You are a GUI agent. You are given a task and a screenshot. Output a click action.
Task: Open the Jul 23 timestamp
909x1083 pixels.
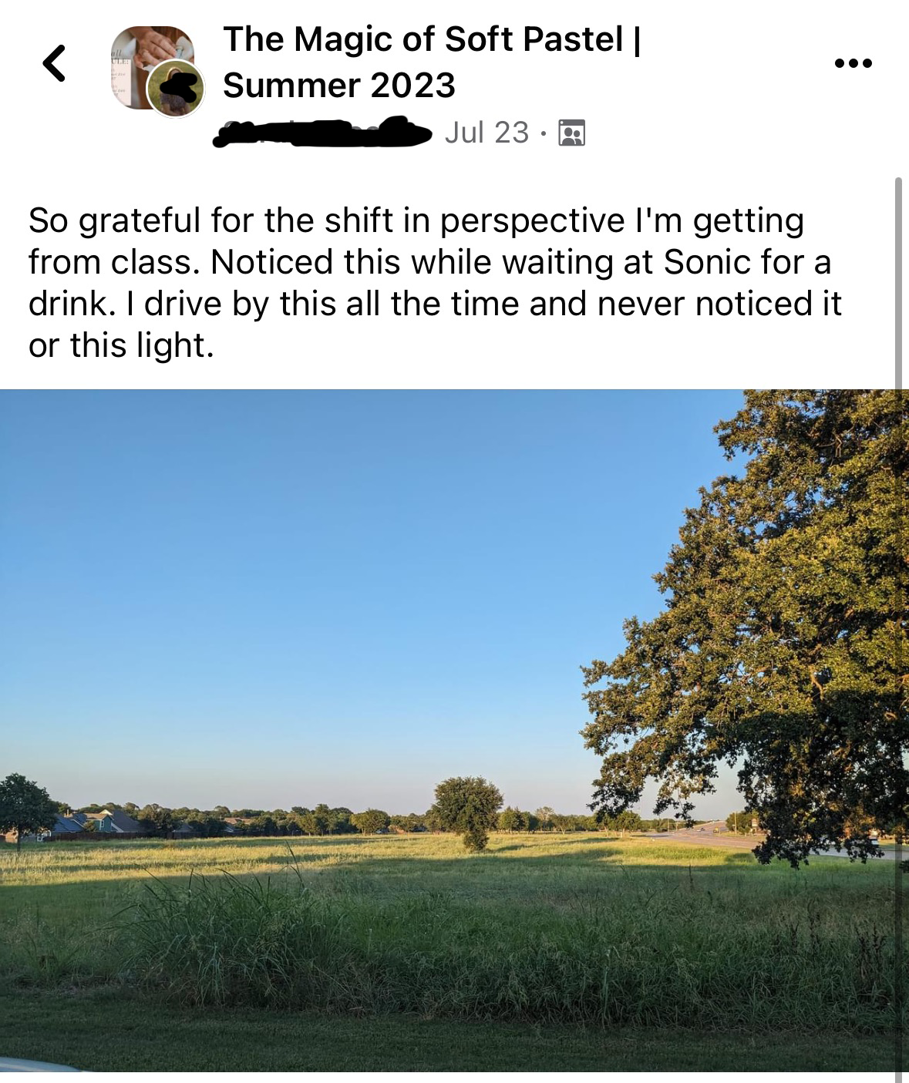(486, 133)
